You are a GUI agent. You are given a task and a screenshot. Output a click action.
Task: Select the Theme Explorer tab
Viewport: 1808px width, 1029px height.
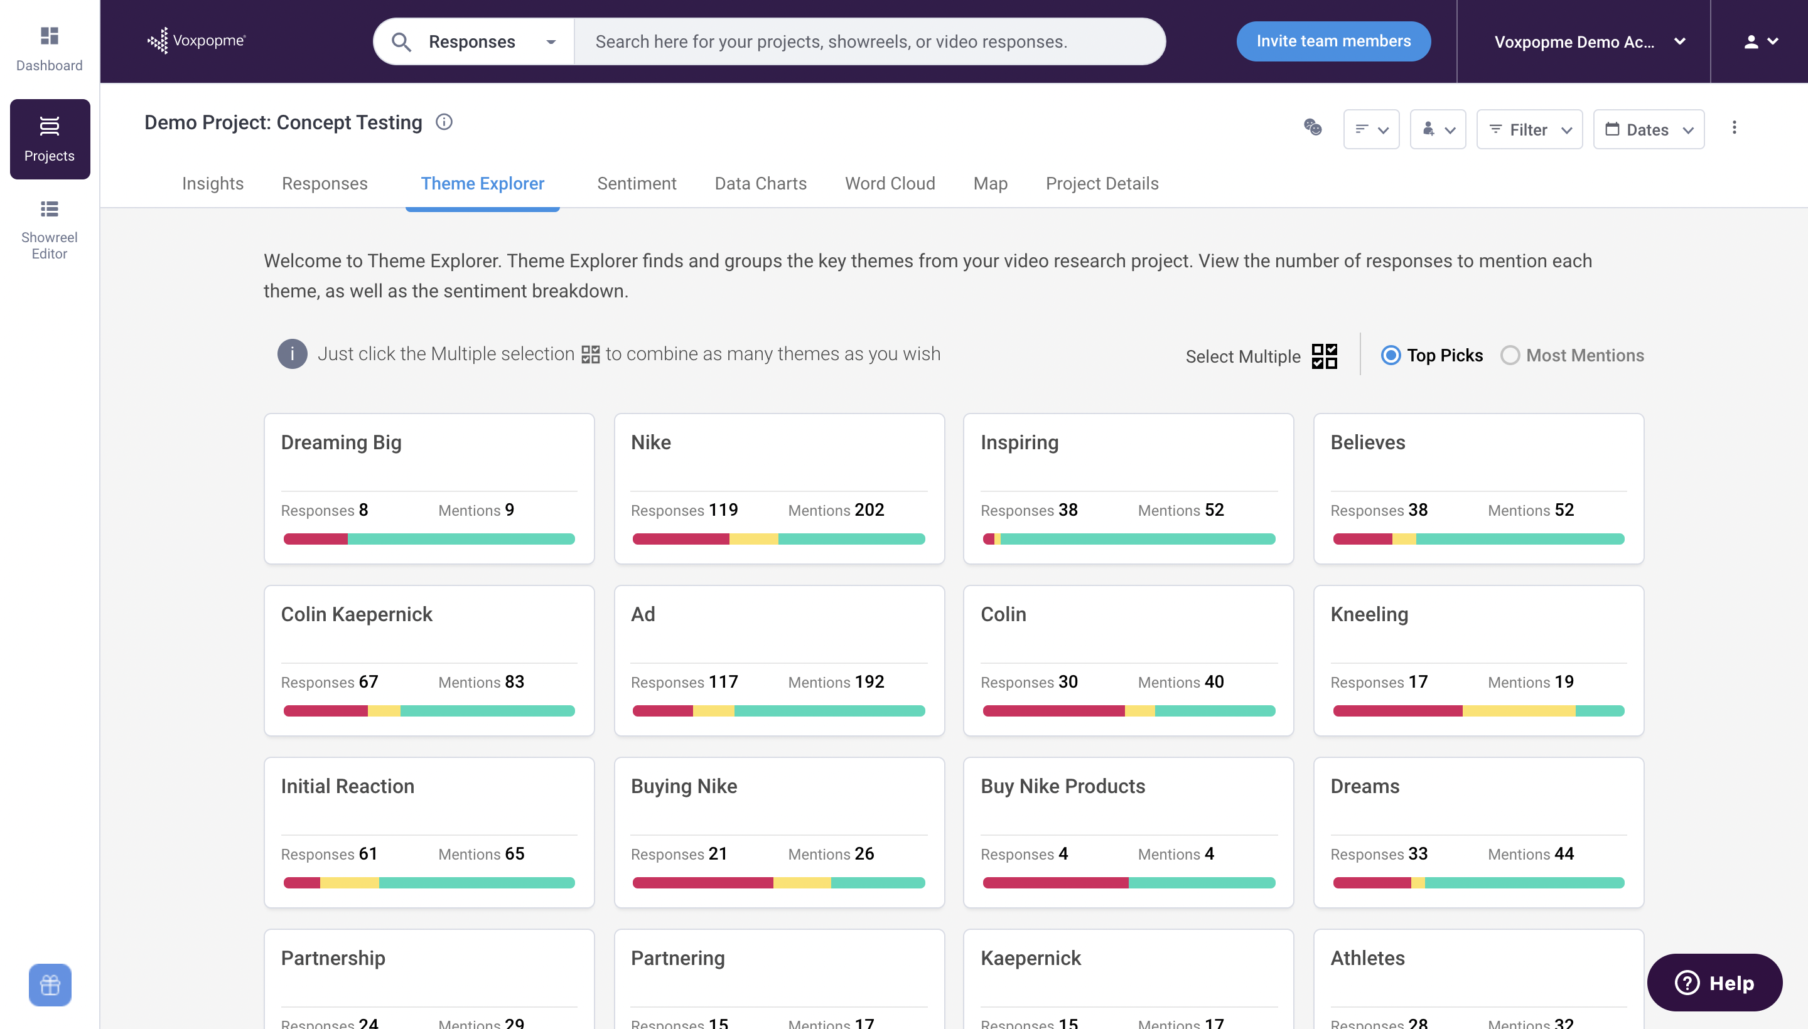482,184
